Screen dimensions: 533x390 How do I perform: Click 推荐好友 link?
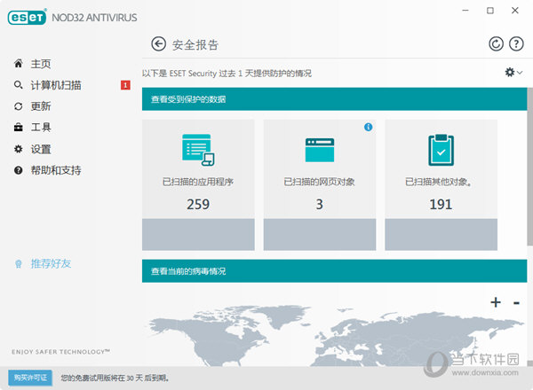pos(50,263)
